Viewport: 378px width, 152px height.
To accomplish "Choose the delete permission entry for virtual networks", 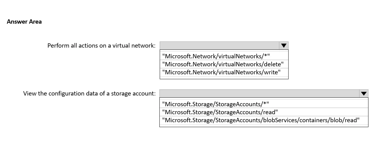I will pos(224,64).
